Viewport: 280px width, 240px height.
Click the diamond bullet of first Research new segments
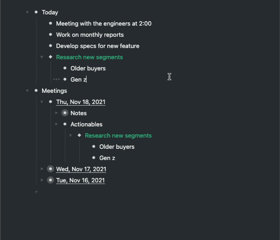pos(50,57)
